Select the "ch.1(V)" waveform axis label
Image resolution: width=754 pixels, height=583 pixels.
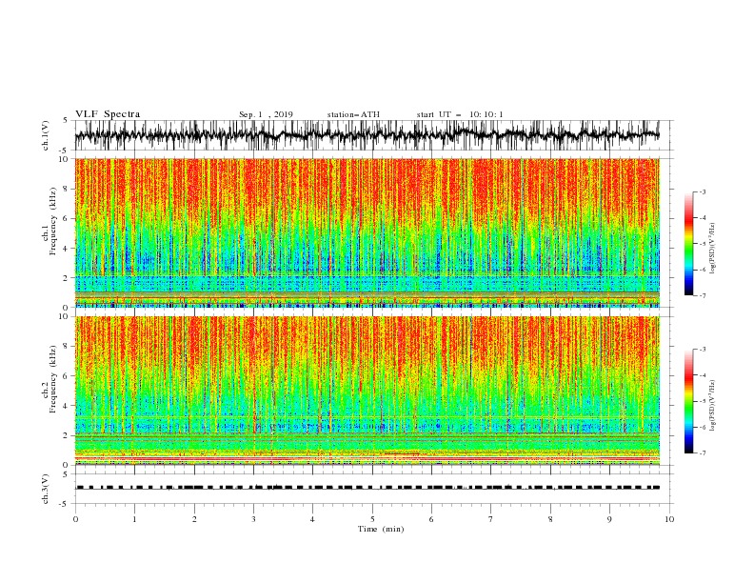46,135
